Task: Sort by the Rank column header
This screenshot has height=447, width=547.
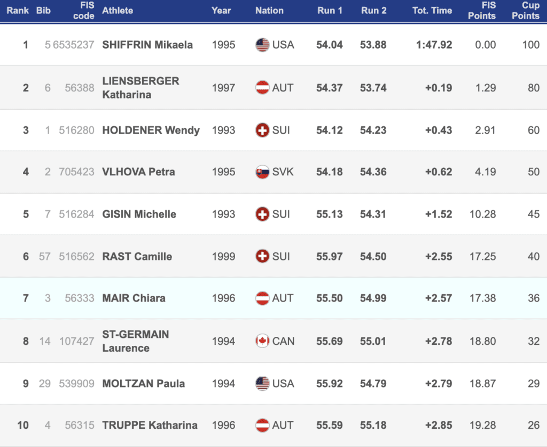Action: pos(18,11)
